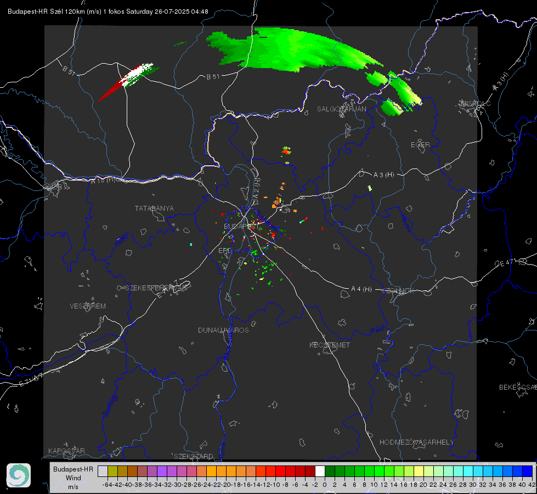Click the Heves county label
The width and height of the screenshot is (537, 494).
[x=406, y=223]
